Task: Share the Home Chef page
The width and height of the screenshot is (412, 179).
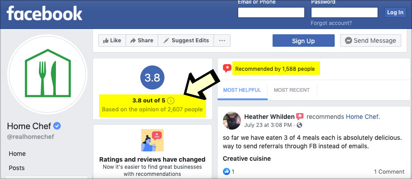Action: [142, 41]
